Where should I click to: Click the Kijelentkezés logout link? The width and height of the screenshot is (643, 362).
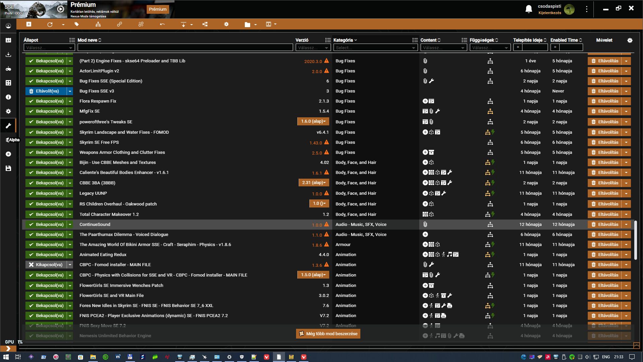coord(550,13)
